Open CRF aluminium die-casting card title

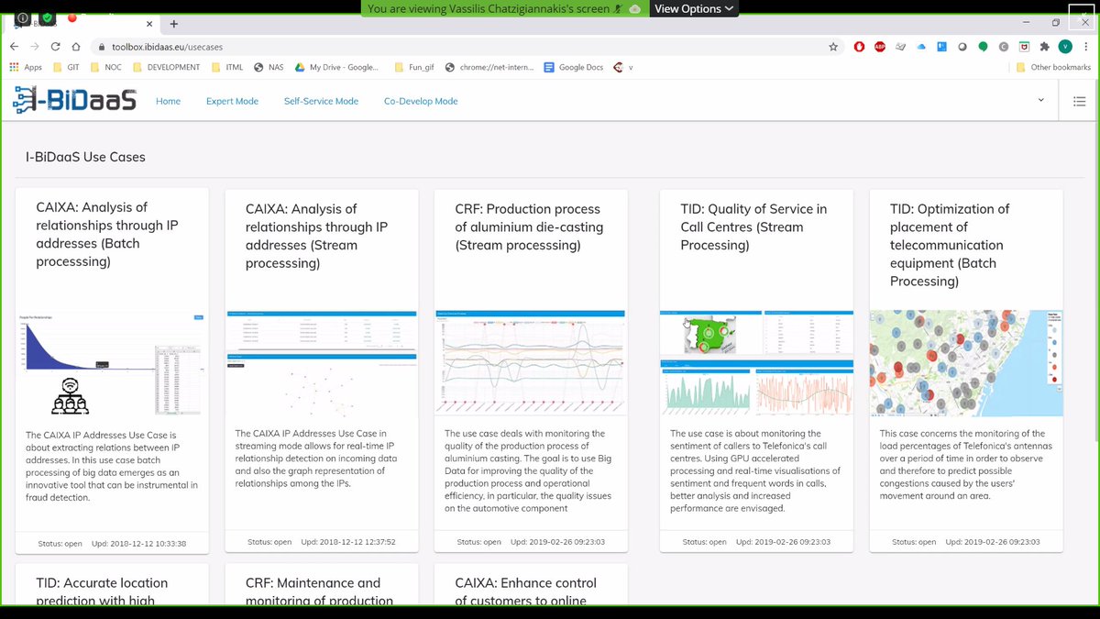(529, 227)
